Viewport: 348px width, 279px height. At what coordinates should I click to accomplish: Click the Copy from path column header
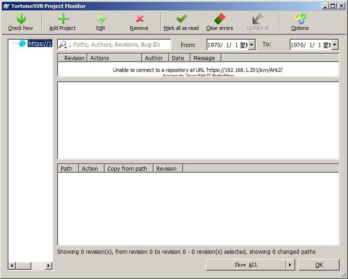pos(129,168)
